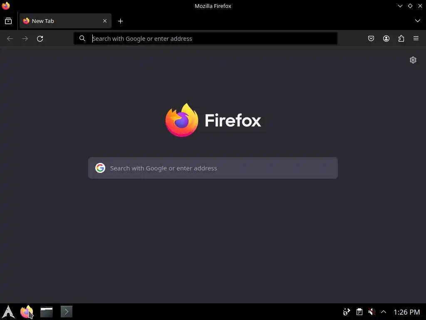The image size is (426, 320).
Task: Open the hamburger application menu
Action: point(416,38)
